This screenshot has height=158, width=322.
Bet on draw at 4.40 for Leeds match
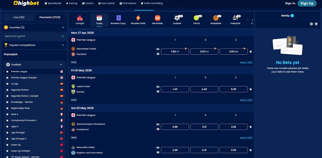pyautogui.click(x=204, y=89)
